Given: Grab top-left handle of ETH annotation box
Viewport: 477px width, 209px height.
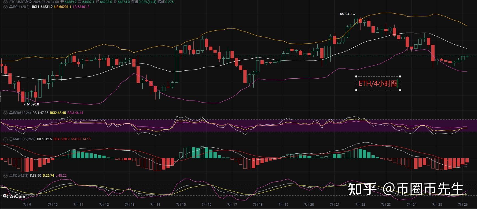Looking at the screenshot, I should tap(356, 76).
